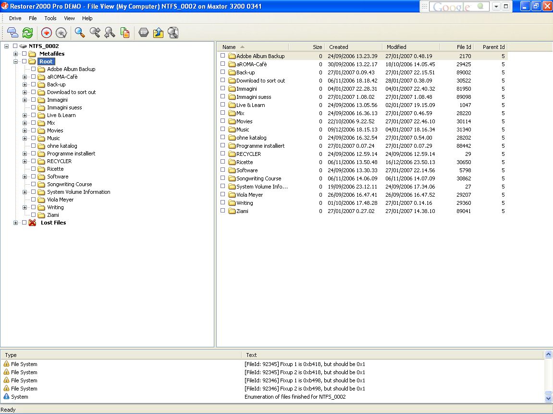This screenshot has height=414, width=553.
Task: Sort the list by Created column header
Action: (354, 47)
